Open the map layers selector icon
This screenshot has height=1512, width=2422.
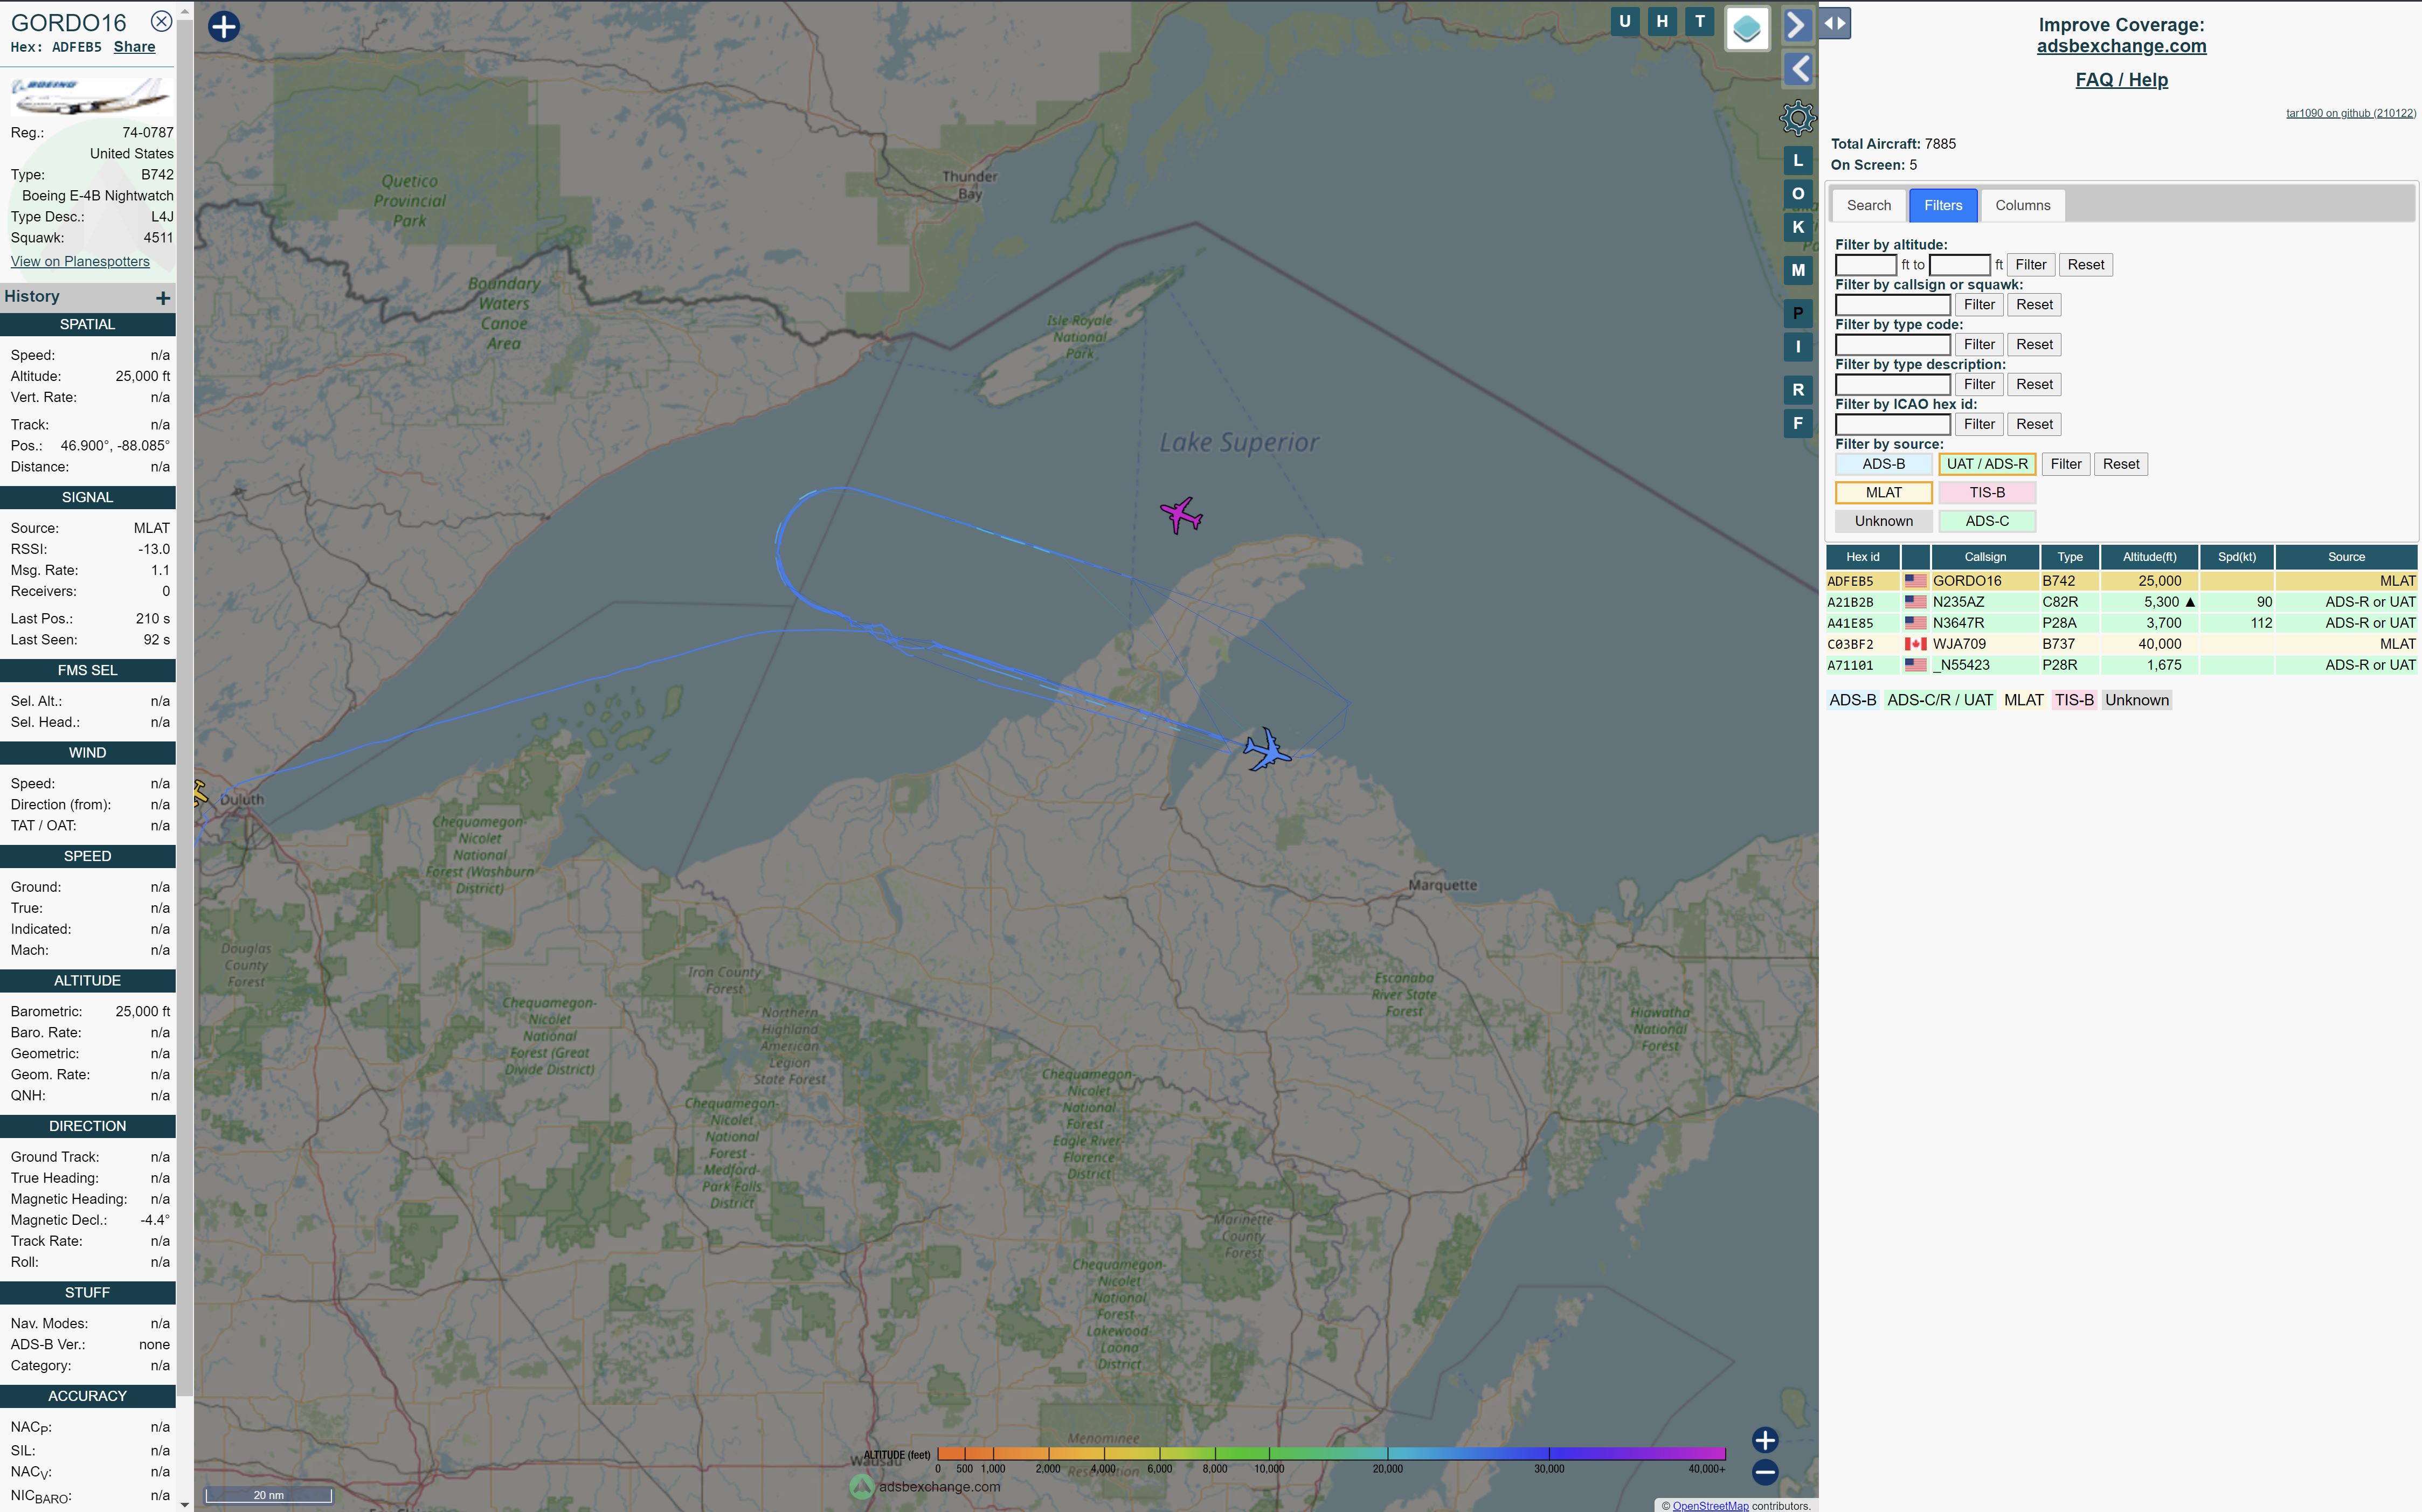(1747, 28)
